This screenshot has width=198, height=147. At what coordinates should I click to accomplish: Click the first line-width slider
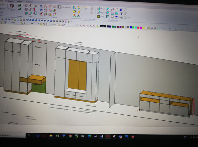[51, 24]
